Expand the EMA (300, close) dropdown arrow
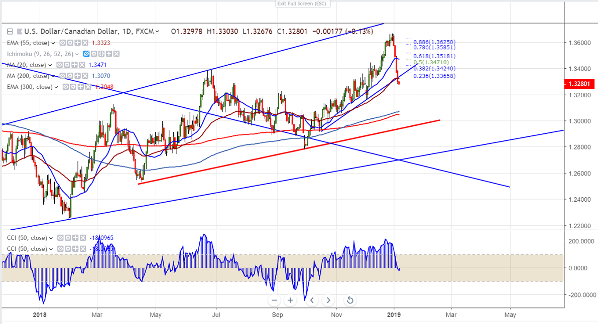This screenshot has height=324, width=598. coord(56,87)
